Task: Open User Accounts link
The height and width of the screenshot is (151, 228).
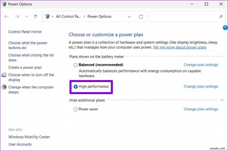Action: [x=20, y=144]
